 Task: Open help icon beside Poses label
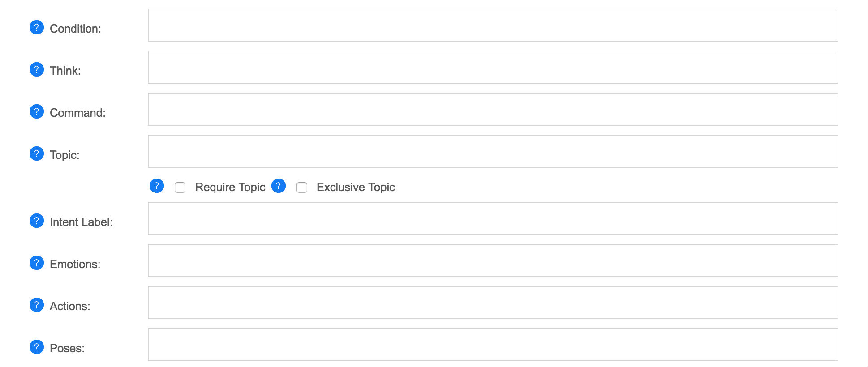37,347
